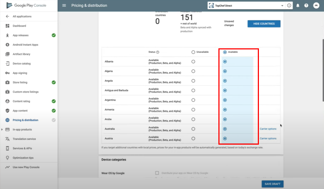Click the Artifact library icon

[8, 54]
